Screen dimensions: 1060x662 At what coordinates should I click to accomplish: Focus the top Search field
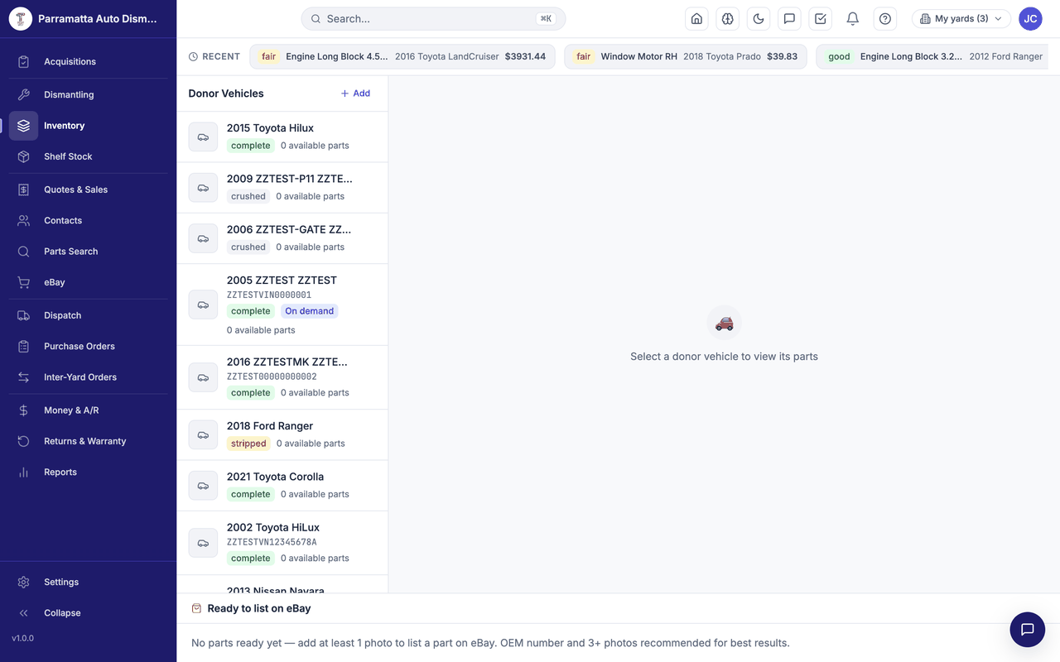[433, 18]
